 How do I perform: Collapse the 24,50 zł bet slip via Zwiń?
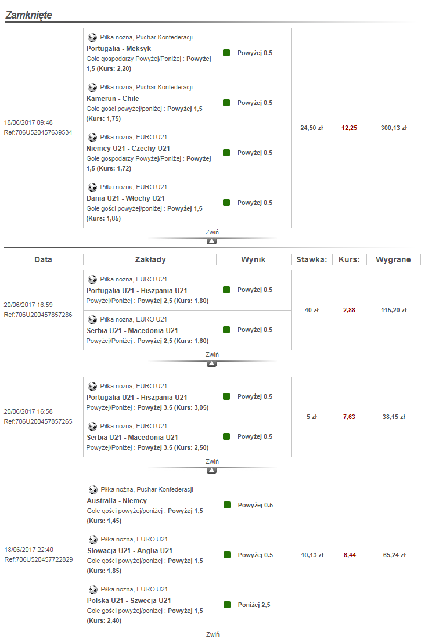pos(212,232)
